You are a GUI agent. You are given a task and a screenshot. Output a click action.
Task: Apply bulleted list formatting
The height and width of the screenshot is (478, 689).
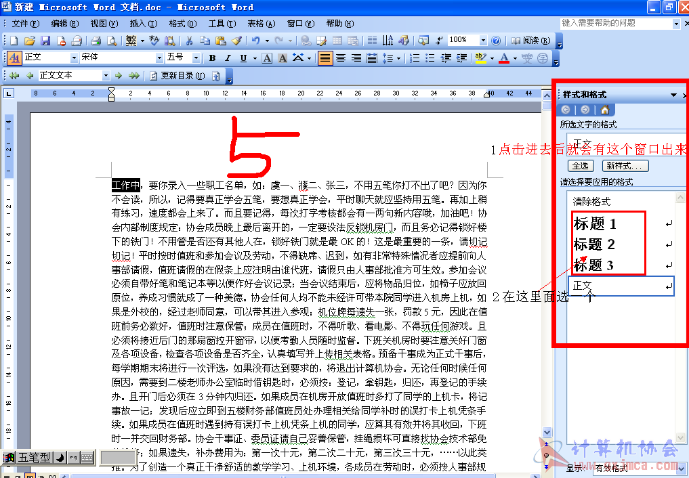coord(430,58)
